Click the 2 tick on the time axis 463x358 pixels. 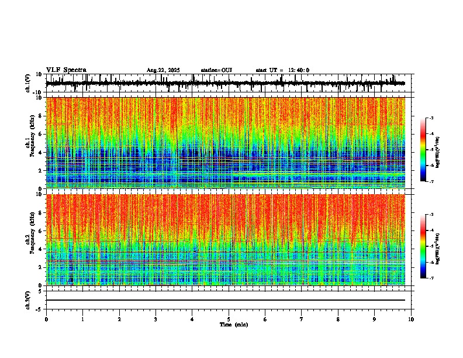pyautogui.click(x=119, y=319)
